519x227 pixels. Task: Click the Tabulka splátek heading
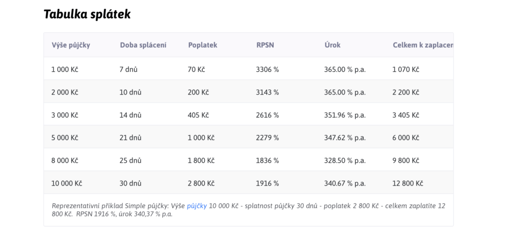click(87, 14)
